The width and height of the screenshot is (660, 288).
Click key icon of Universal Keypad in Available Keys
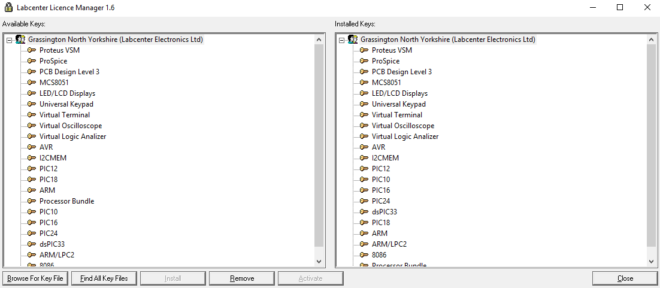32,104
